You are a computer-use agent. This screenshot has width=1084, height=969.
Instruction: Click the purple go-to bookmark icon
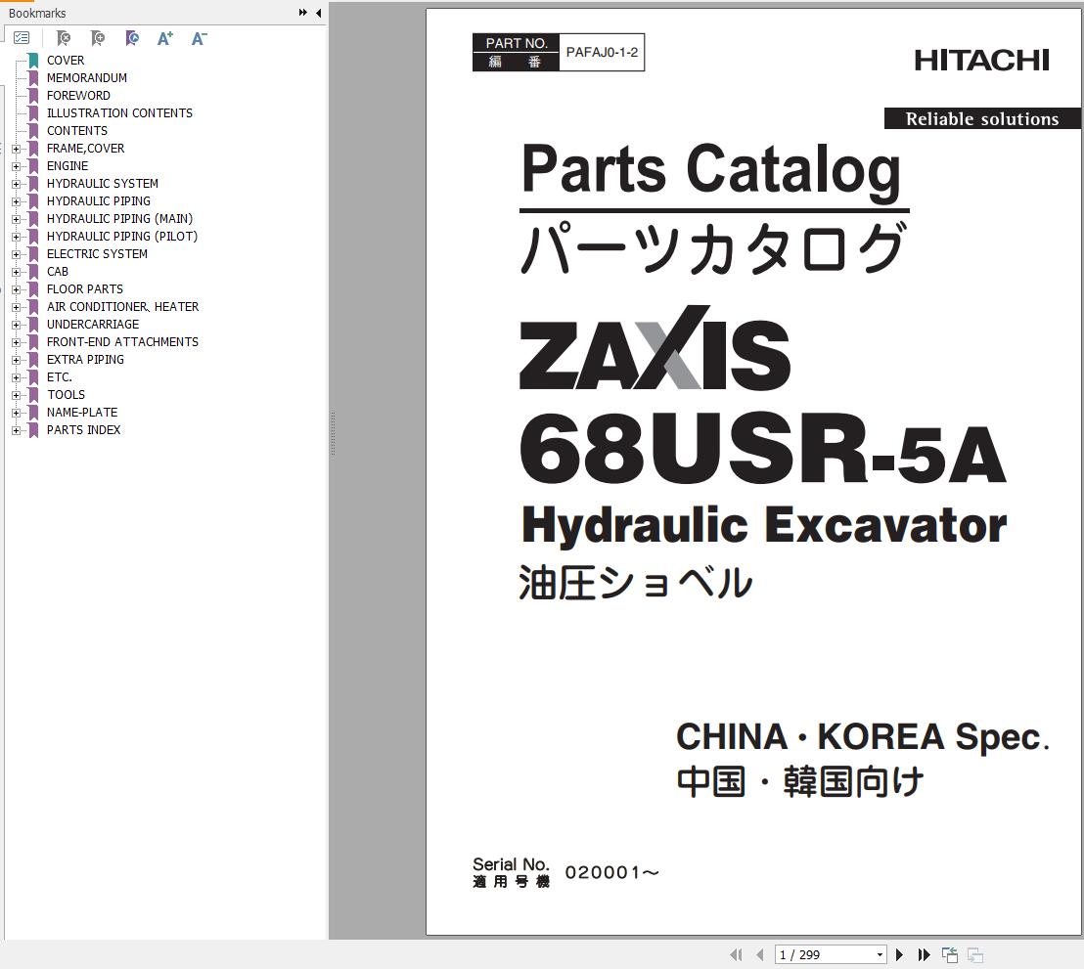tap(132, 38)
